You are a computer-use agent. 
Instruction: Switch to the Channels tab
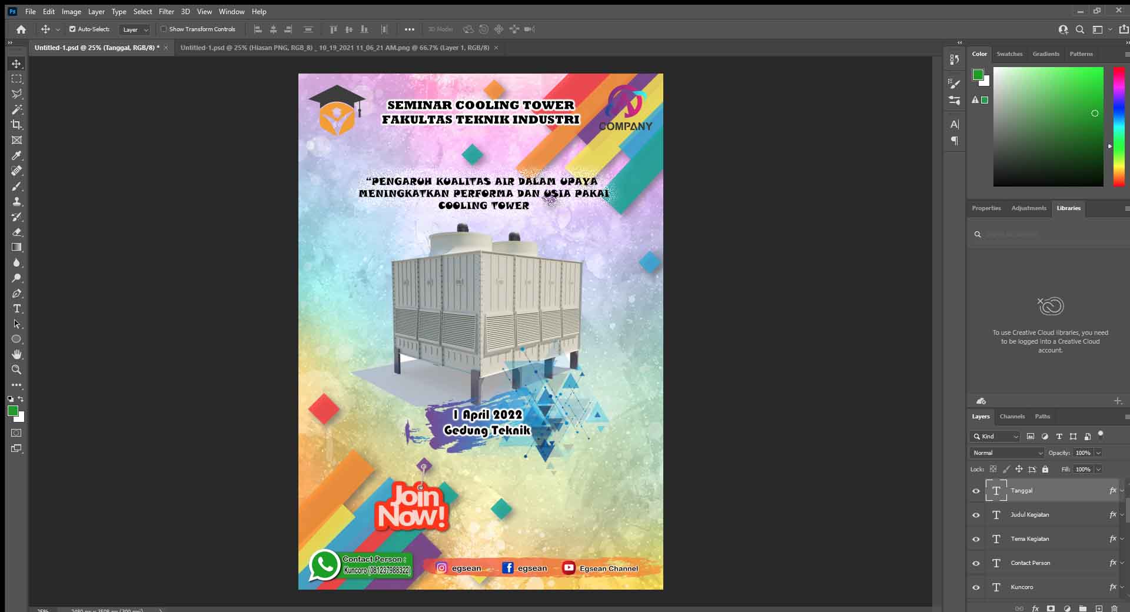1012,416
